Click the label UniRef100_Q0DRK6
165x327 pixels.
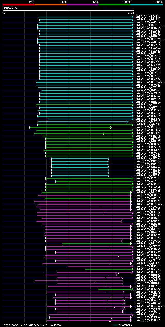click(148, 227)
